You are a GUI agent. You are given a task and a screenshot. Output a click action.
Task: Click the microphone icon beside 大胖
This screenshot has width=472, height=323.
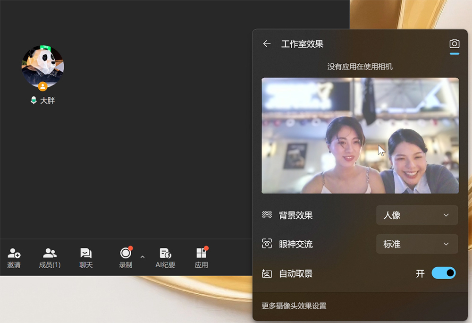coord(34,101)
